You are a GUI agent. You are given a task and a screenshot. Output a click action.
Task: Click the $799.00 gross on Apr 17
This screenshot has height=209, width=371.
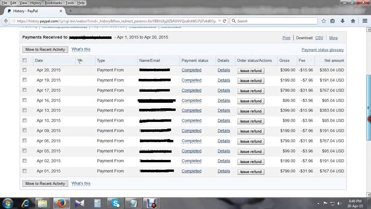[288, 90]
